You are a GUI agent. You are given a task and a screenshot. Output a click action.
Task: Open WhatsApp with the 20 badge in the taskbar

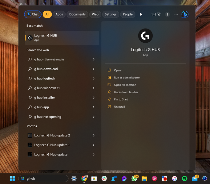(x=134, y=178)
